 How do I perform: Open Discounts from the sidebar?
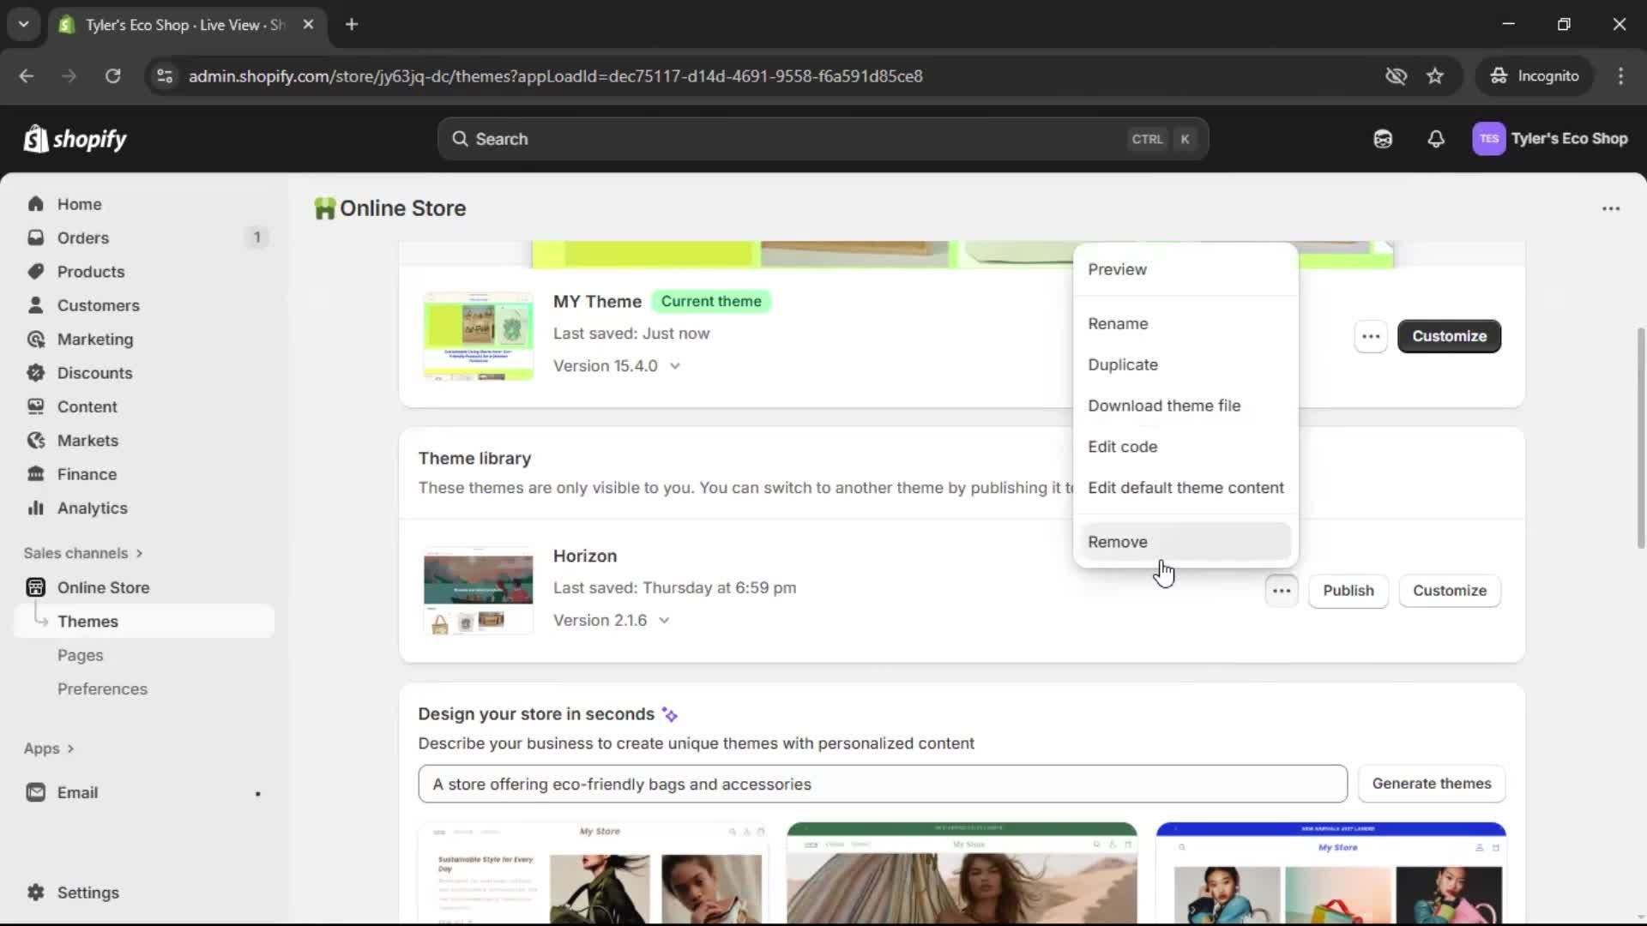(94, 373)
